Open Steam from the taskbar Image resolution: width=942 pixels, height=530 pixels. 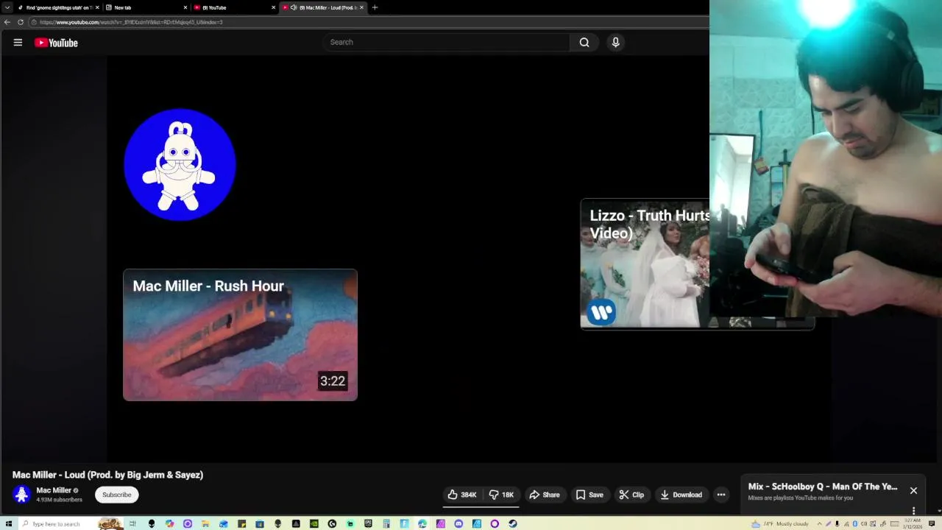513,523
